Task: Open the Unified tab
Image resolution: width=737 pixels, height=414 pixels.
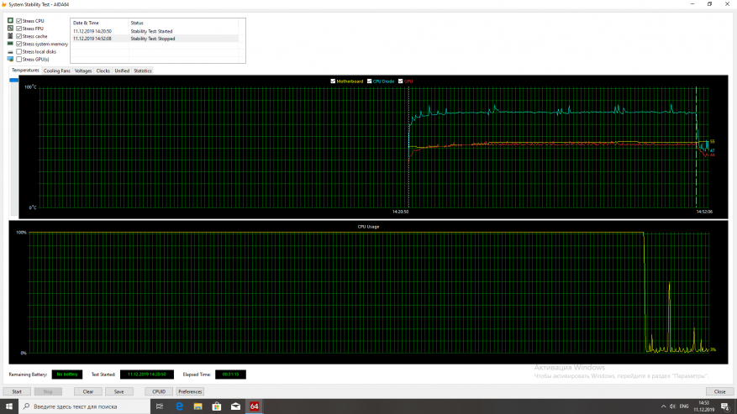Action: pyautogui.click(x=122, y=71)
